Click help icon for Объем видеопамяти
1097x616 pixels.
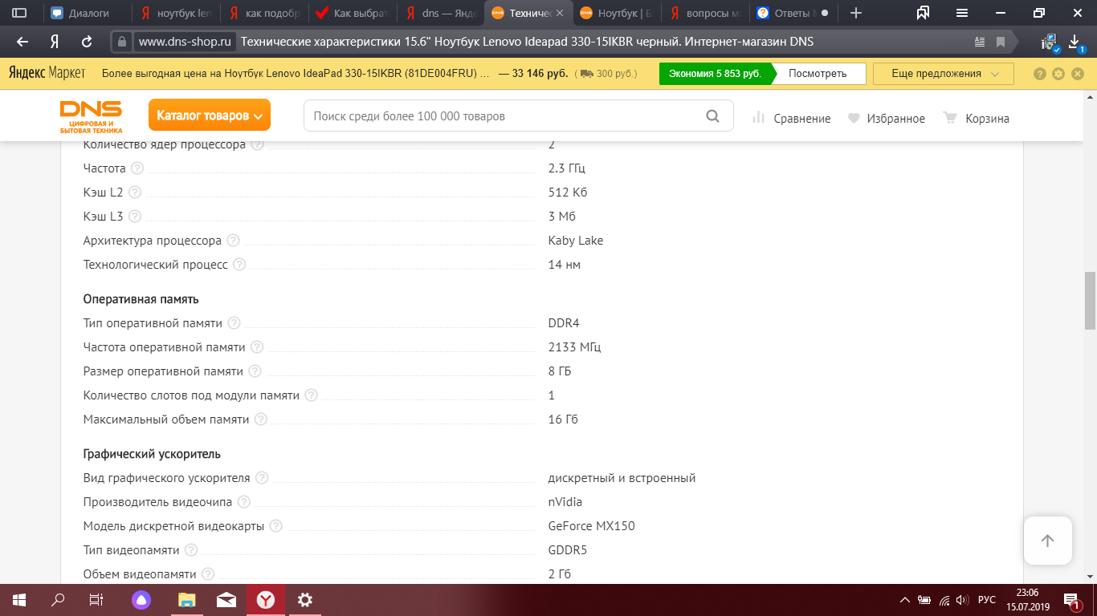coord(208,574)
